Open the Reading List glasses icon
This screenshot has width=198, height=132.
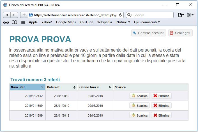coord(6,22)
